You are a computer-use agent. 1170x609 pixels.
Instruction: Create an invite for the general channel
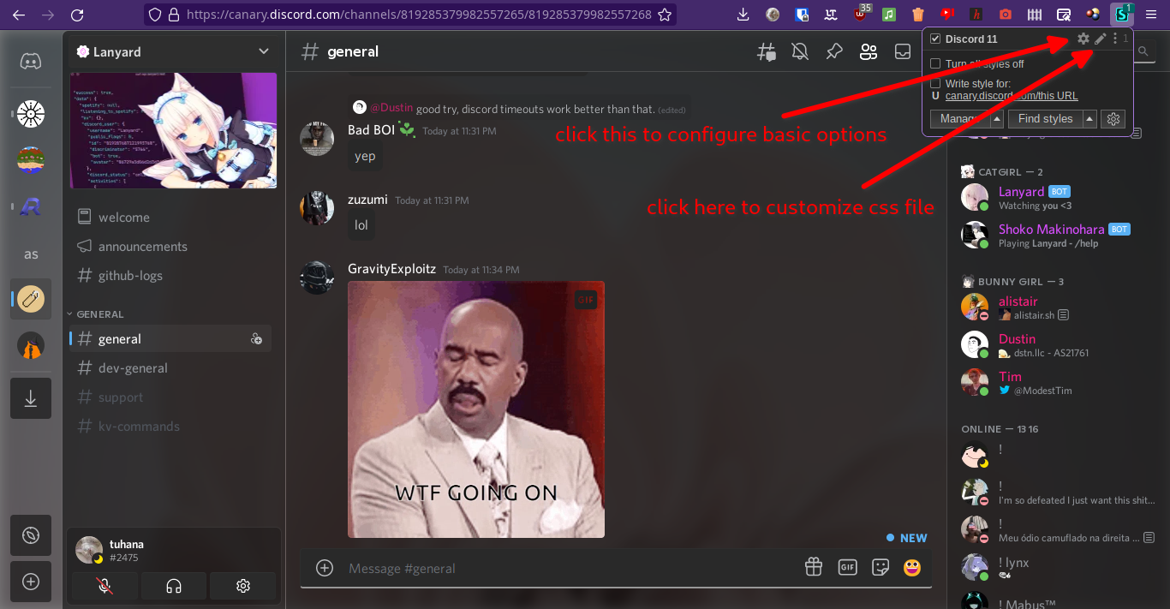[256, 339]
